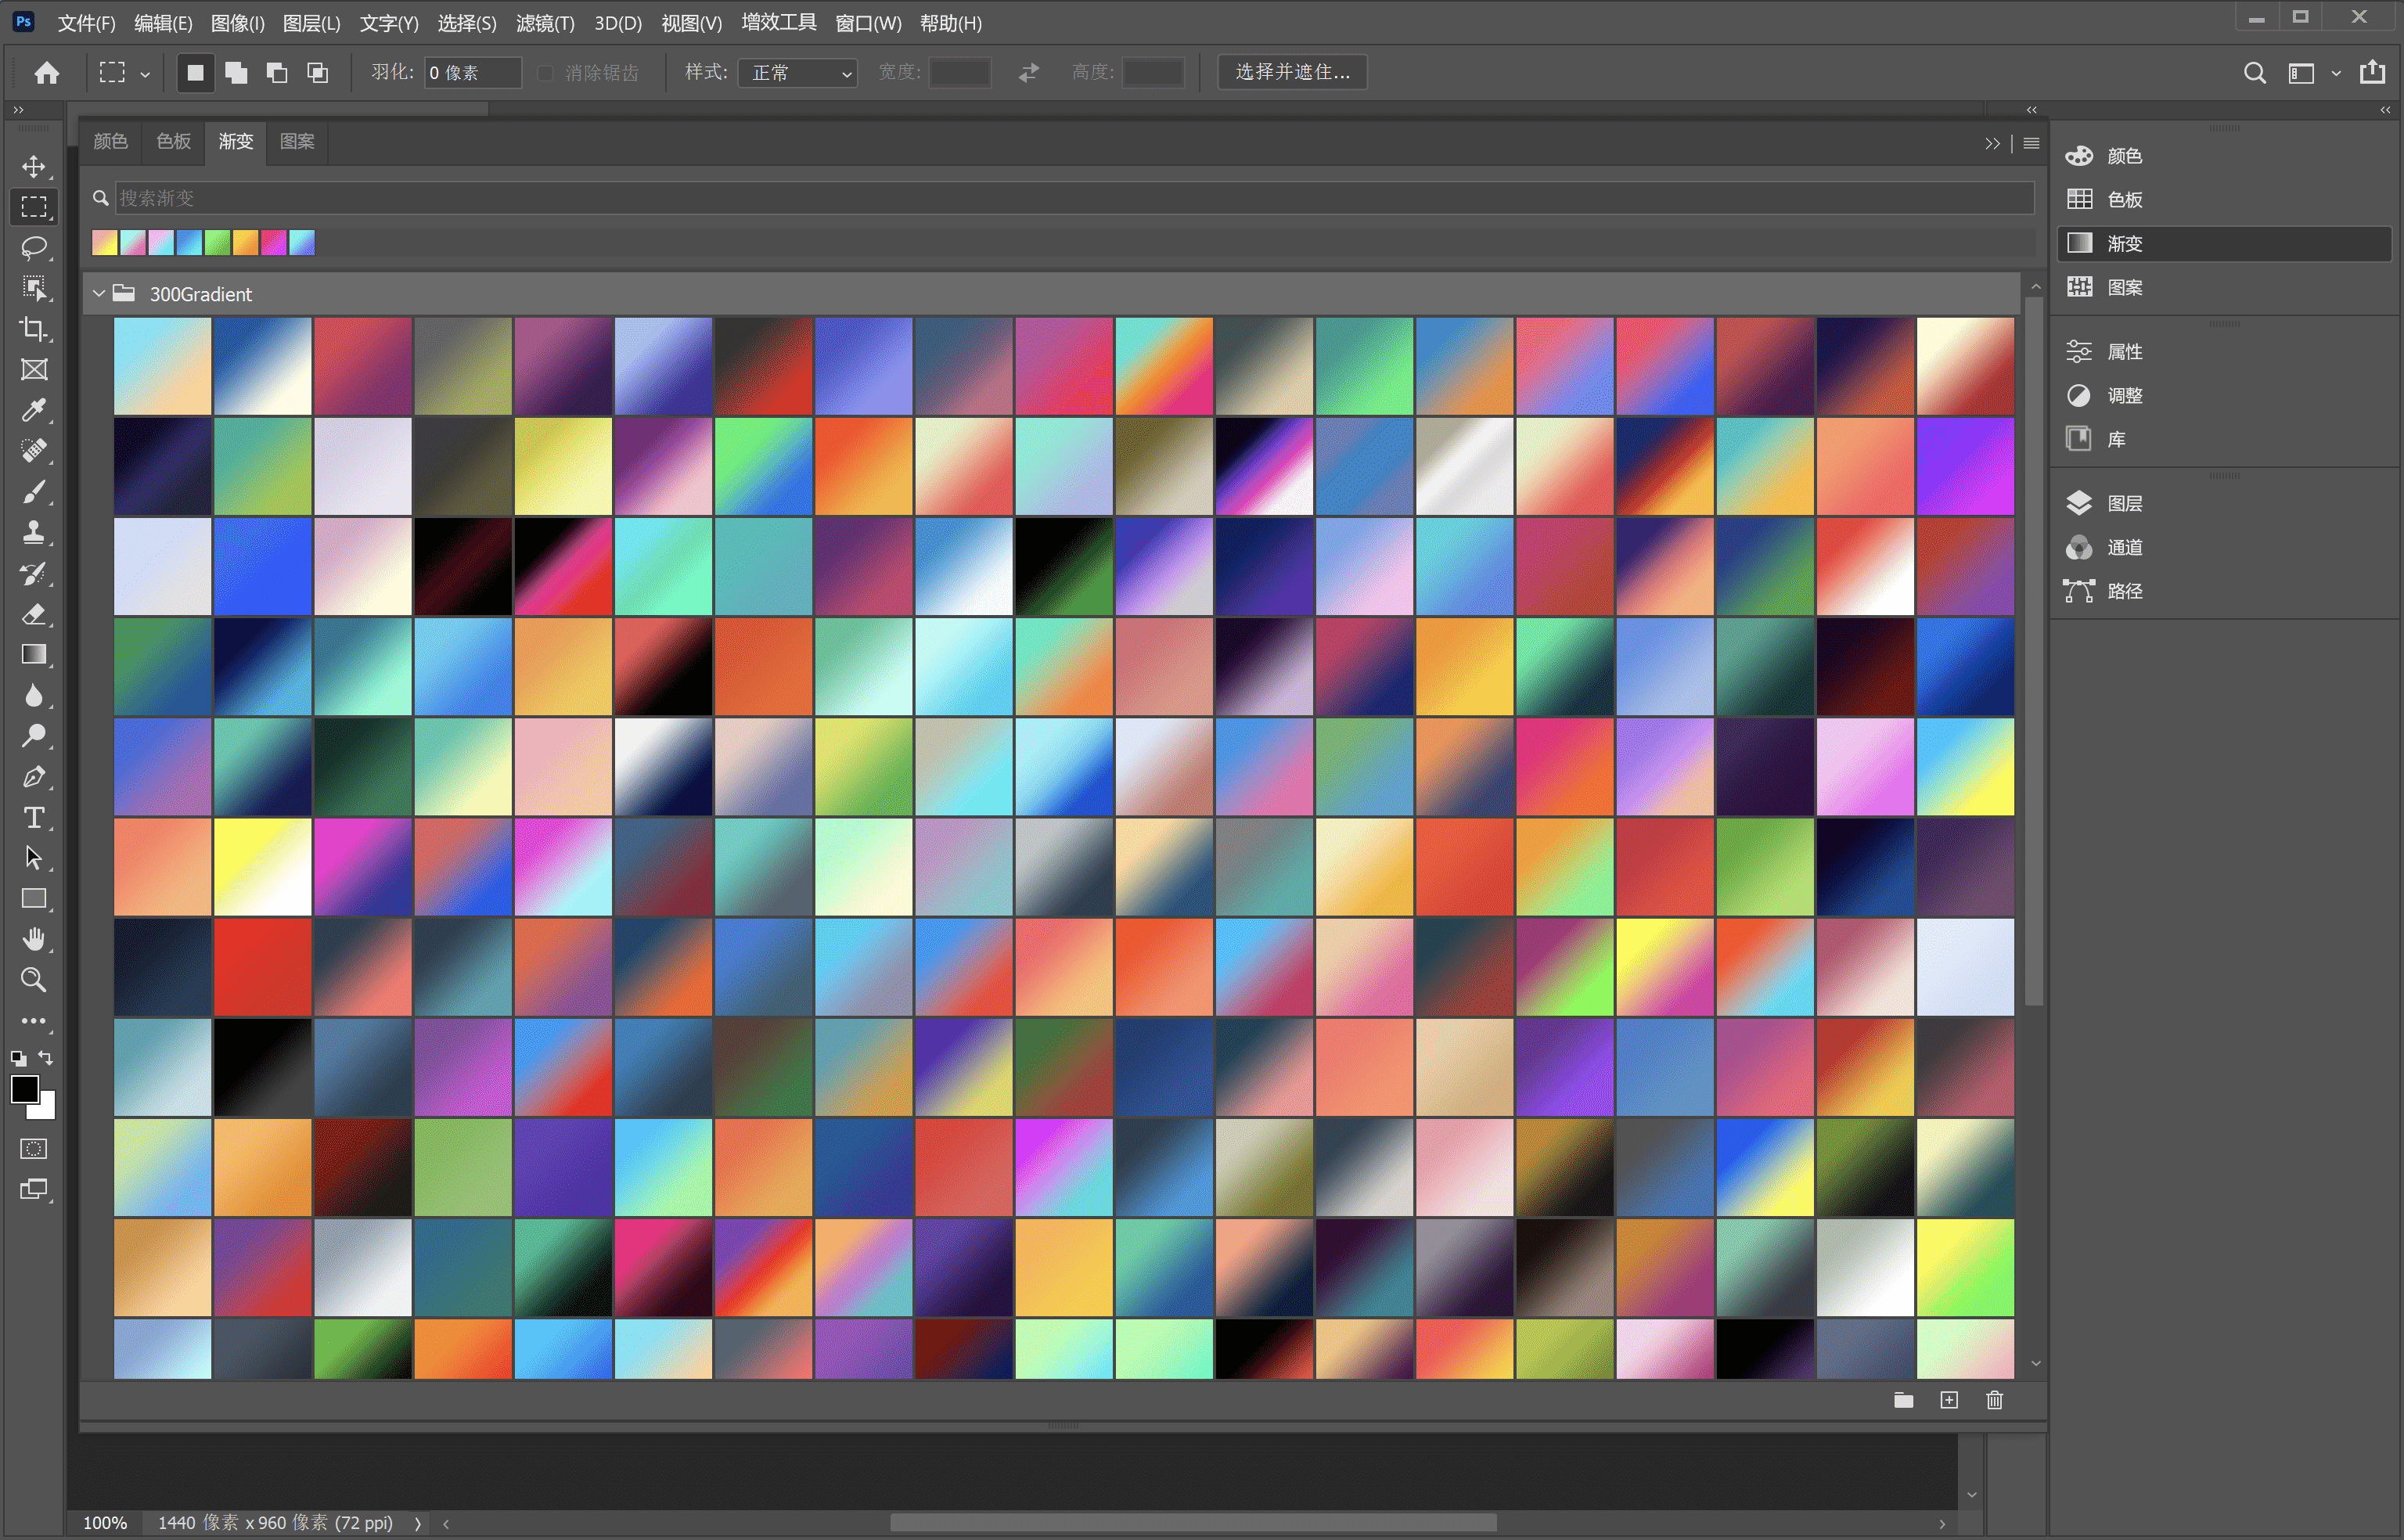Click the 选择并遮住 button

pyautogui.click(x=1292, y=72)
